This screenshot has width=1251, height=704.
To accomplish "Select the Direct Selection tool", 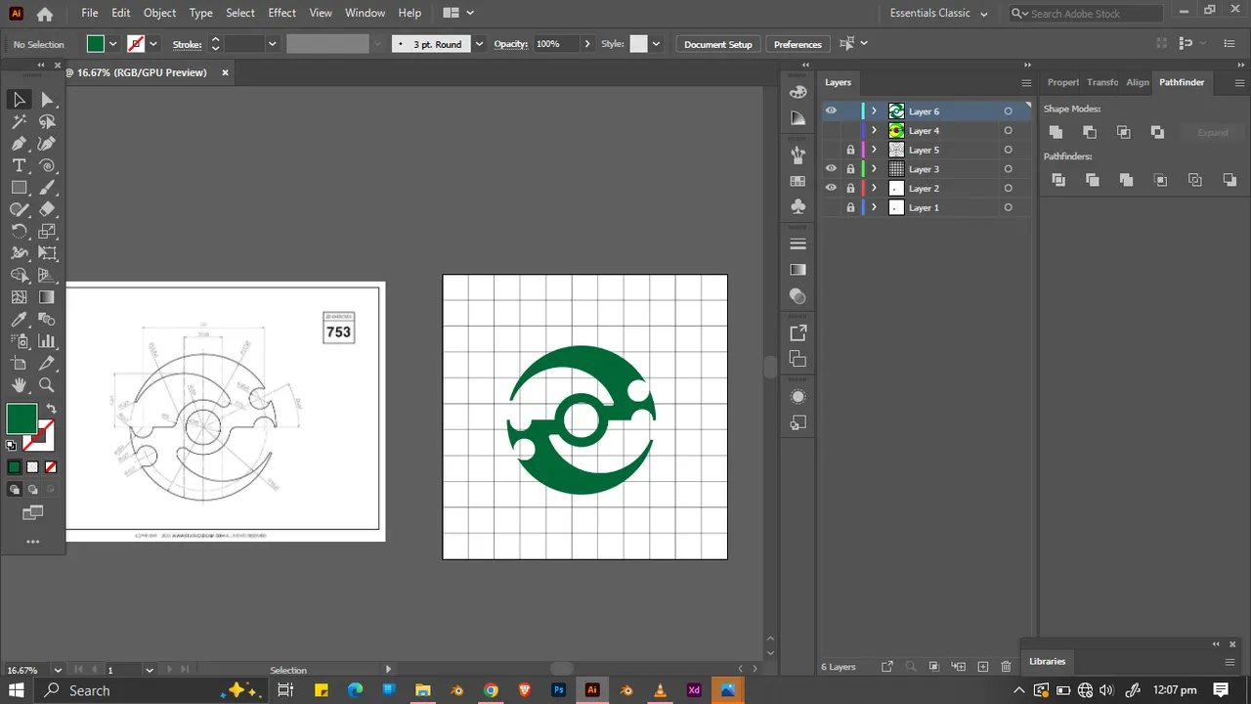I will 47,100.
